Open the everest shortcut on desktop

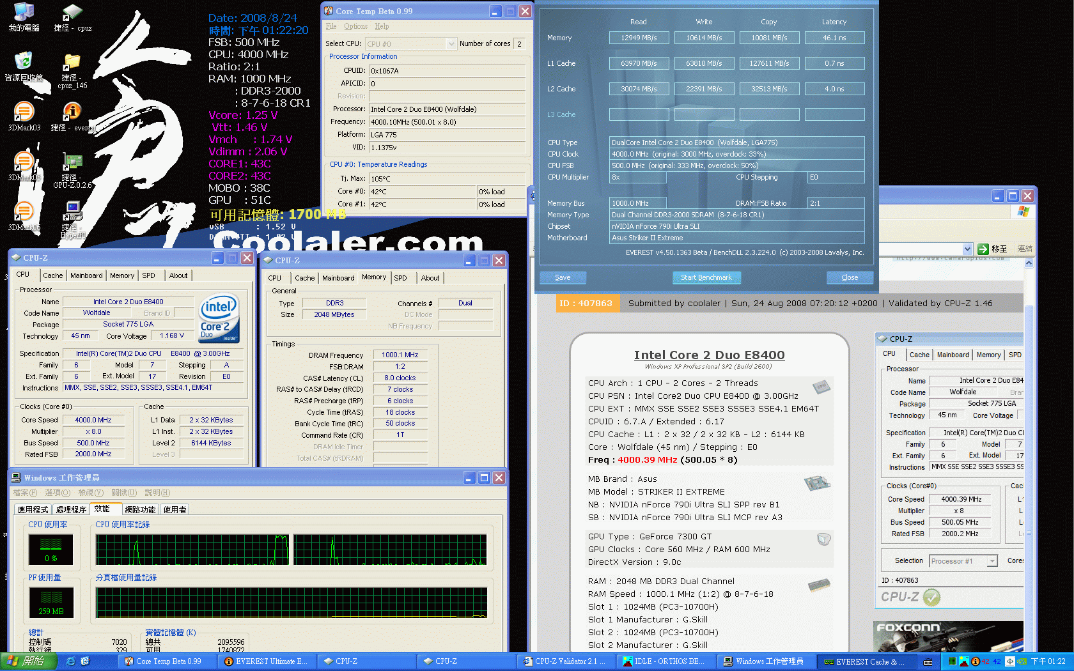(x=72, y=116)
